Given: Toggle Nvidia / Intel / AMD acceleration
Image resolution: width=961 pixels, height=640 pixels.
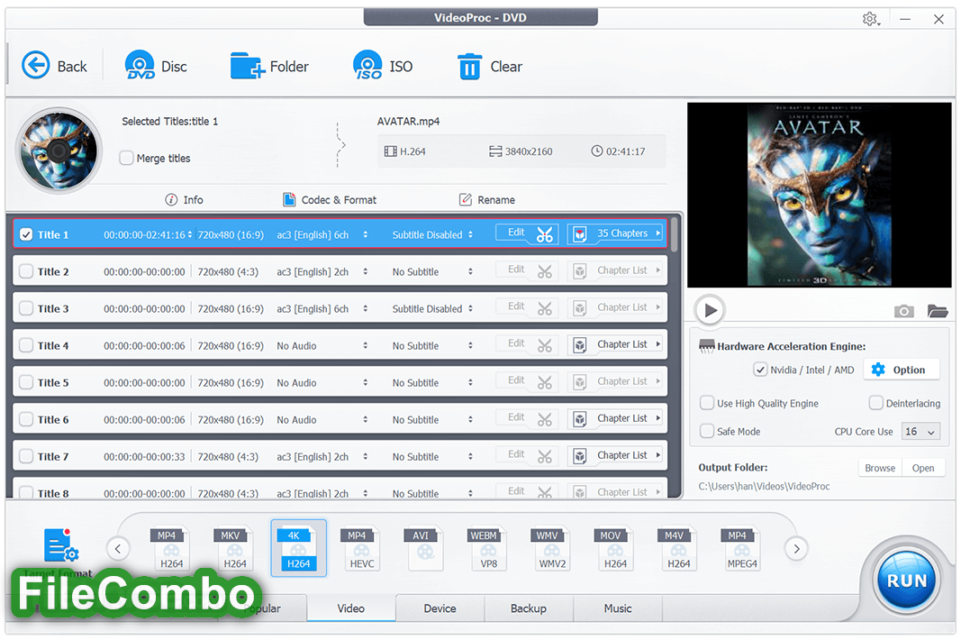Looking at the screenshot, I should point(760,370).
